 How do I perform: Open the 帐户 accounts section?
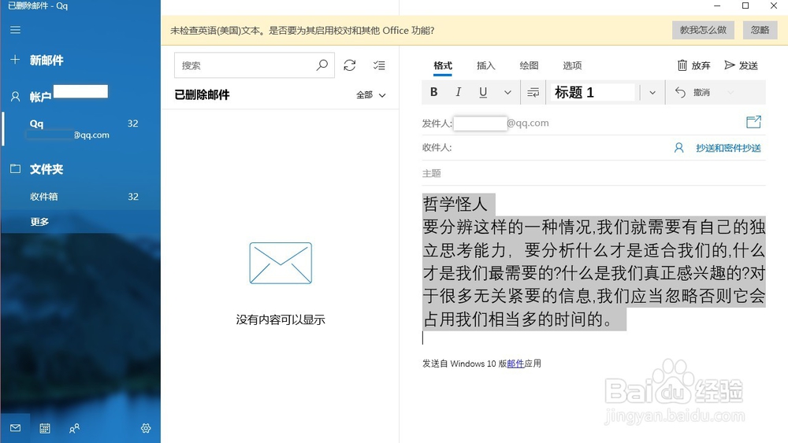click(32, 96)
